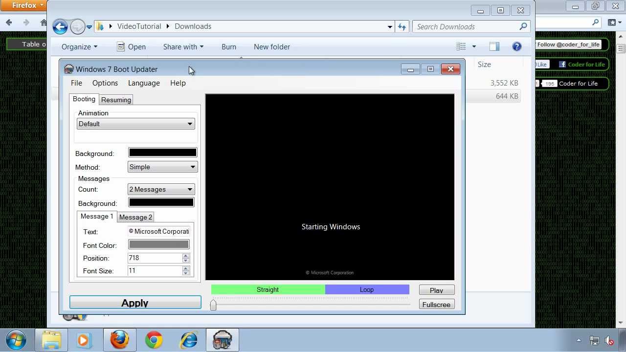The width and height of the screenshot is (626, 352).
Task: Refresh the Downloads folder view
Action: coord(402,27)
